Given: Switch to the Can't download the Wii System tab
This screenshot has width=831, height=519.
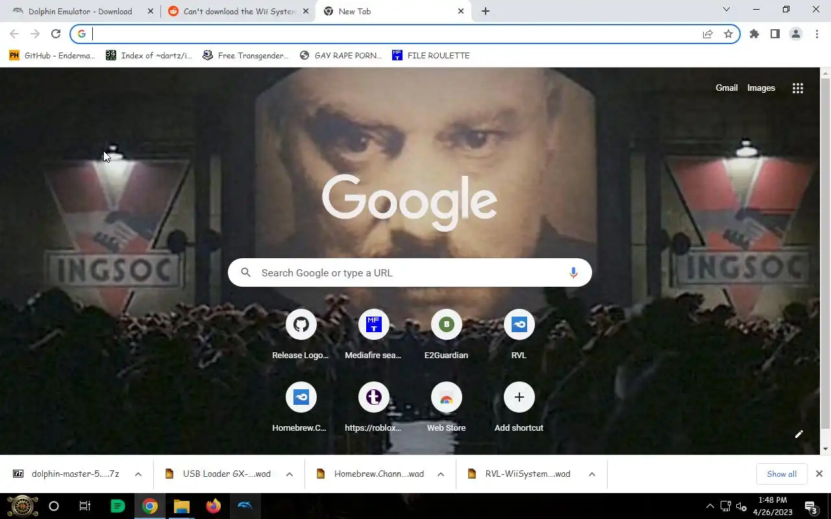Looking at the screenshot, I should 238,12.
